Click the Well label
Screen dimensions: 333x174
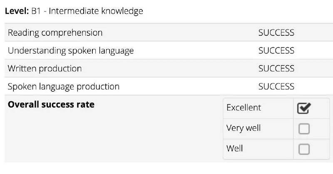tap(234, 148)
